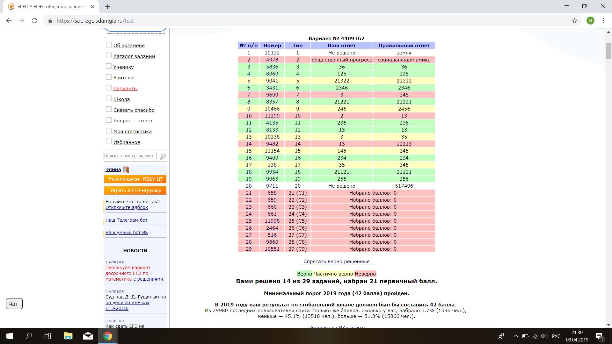Image resolution: width=612 pixels, height=344 pixels.
Task: Open the Mail app on the taskbar
Action: click(x=88, y=336)
